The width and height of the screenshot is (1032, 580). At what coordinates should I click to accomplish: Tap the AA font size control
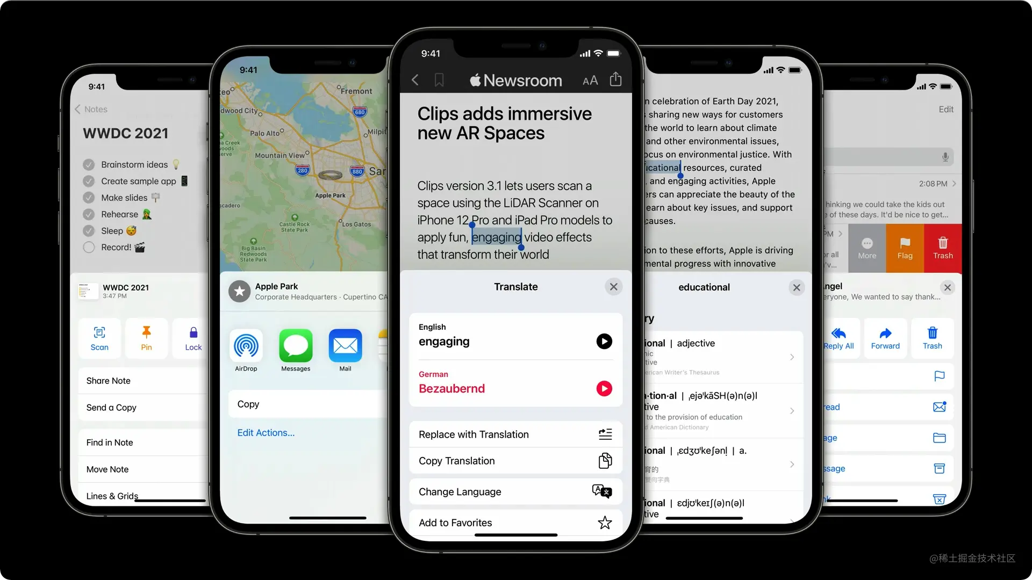[x=590, y=79]
